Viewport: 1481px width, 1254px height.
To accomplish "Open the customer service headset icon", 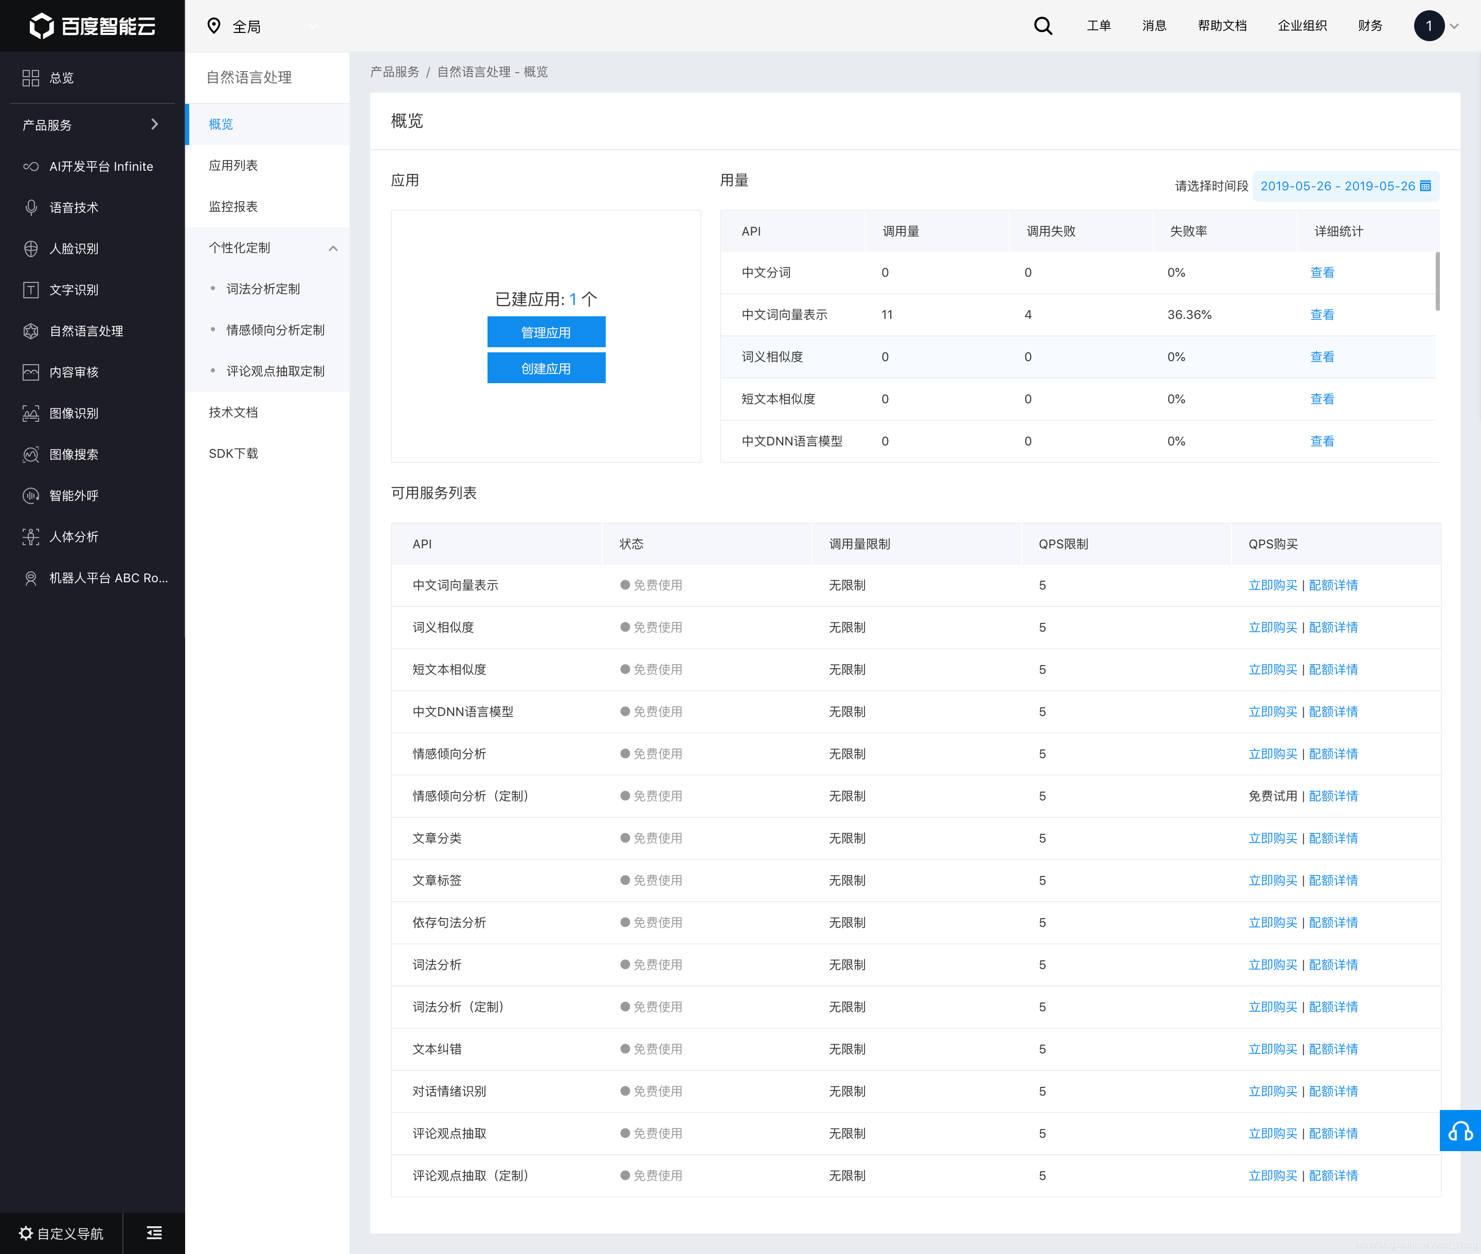I will pos(1460,1131).
